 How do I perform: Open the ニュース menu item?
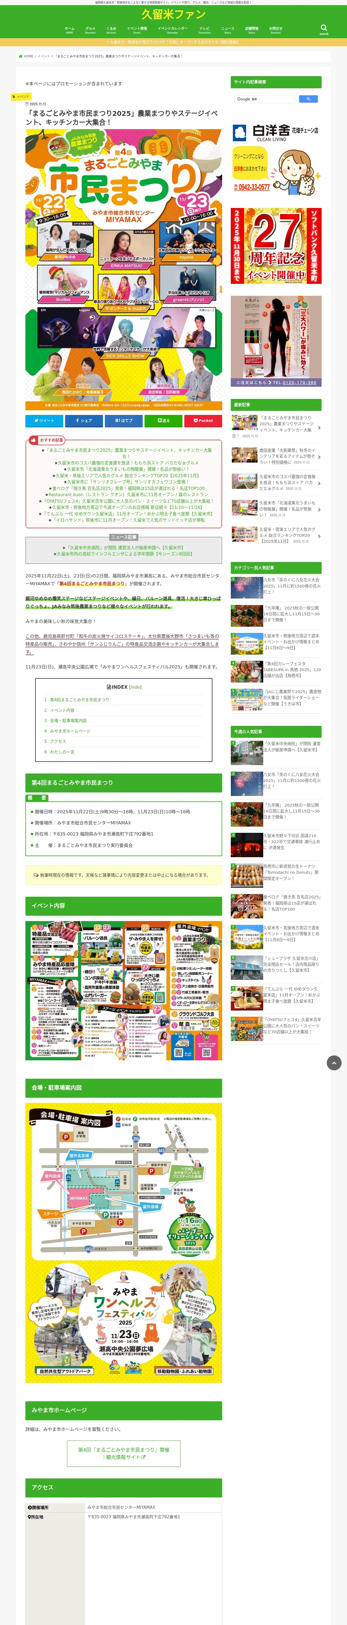coord(227,30)
